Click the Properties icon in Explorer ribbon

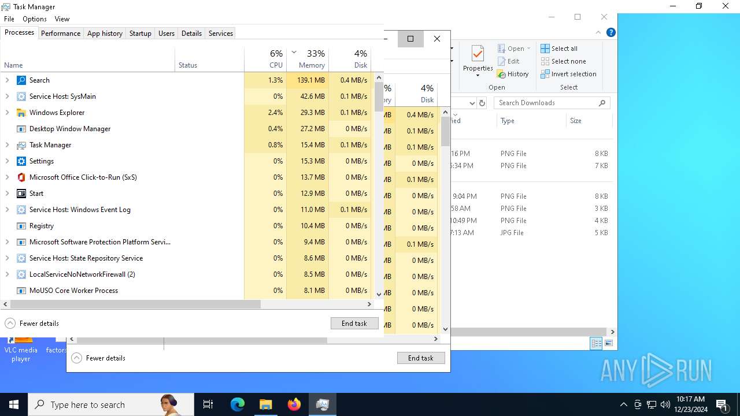pyautogui.click(x=478, y=54)
